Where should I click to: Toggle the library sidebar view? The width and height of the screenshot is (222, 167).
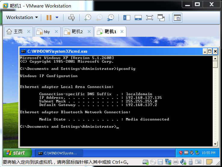[127, 17]
